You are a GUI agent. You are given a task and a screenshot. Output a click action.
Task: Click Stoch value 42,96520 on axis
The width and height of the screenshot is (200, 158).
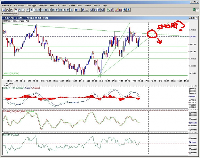(x=193, y=123)
